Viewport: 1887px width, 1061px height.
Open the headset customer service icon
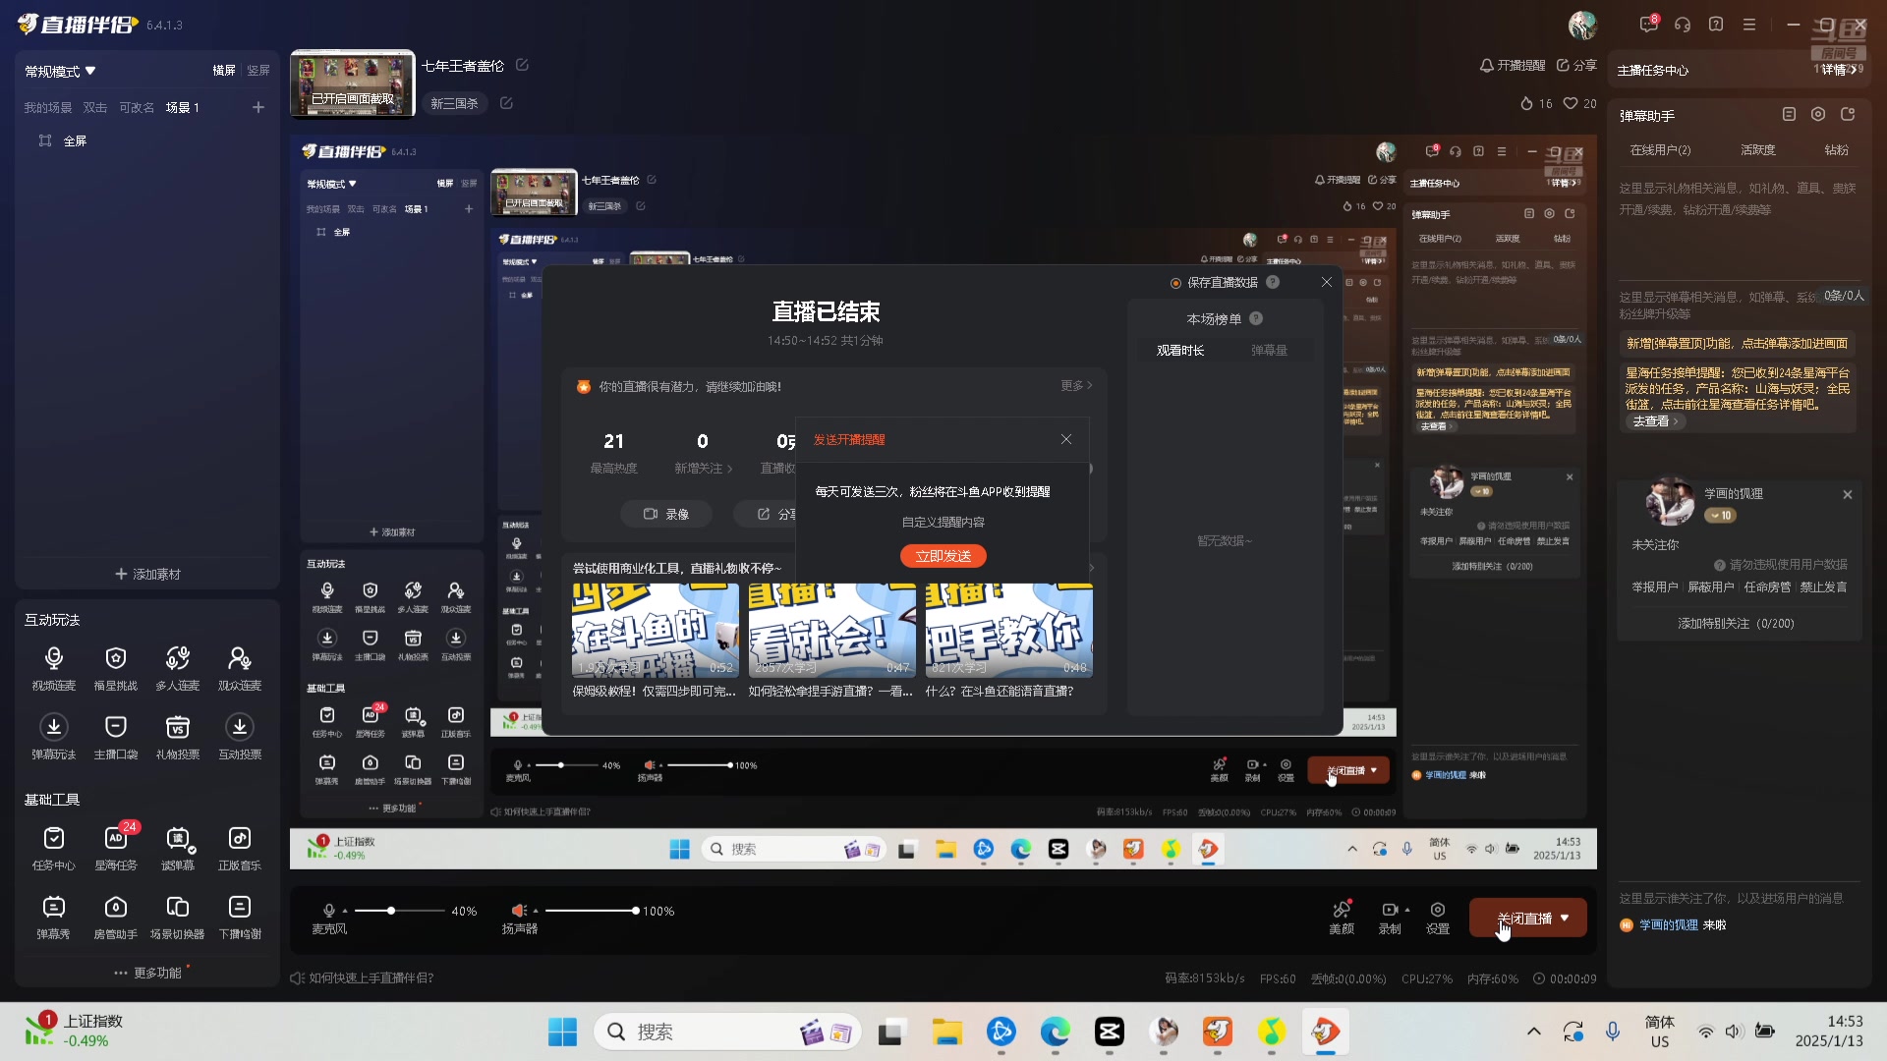coord(1683,25)
